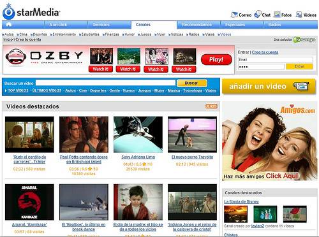Open TOP VÍDEOS link
Screen dimensions: 319x237
18,90
